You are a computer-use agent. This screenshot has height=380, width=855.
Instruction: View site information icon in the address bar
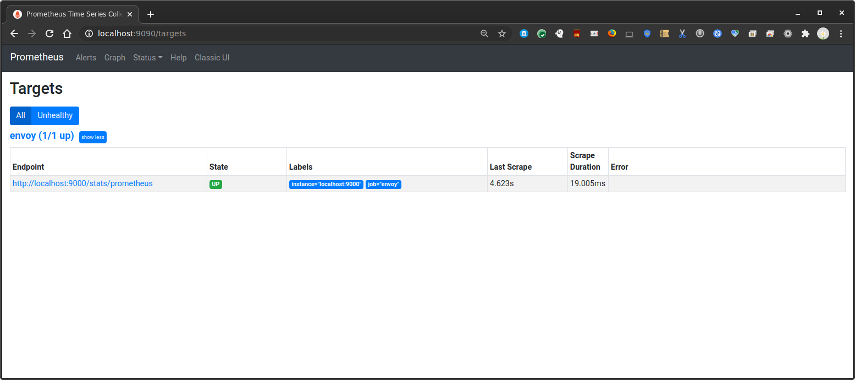pyautogui.click(x=89, y=33)
